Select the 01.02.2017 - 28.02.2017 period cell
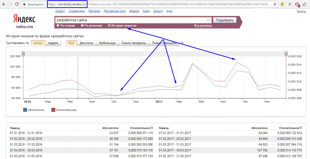Image resolution: width=310 pixels, height=159 pixels. click(x=175, y=139)
